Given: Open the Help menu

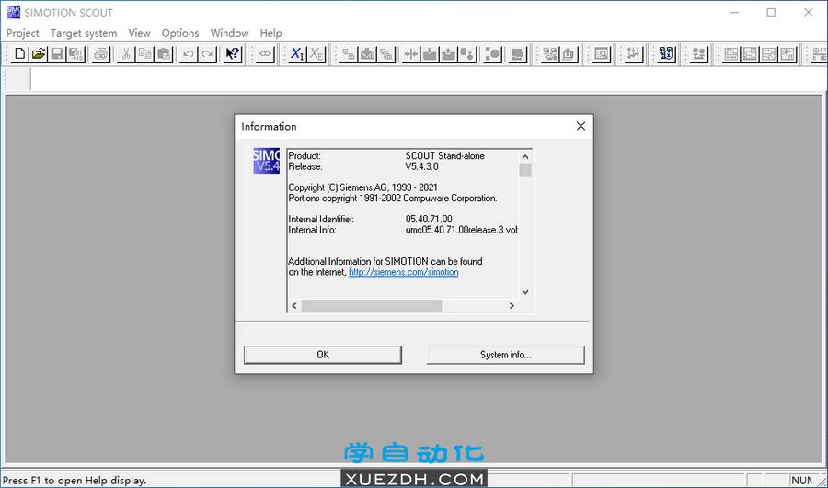Looking at the screenshot, I should click(270, 33).
